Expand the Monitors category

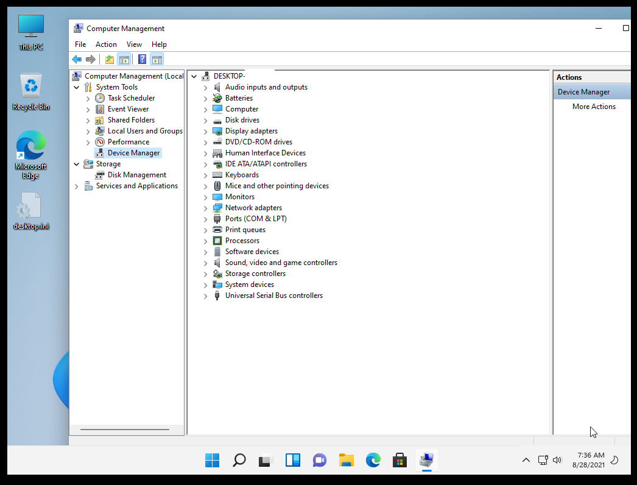206,197
